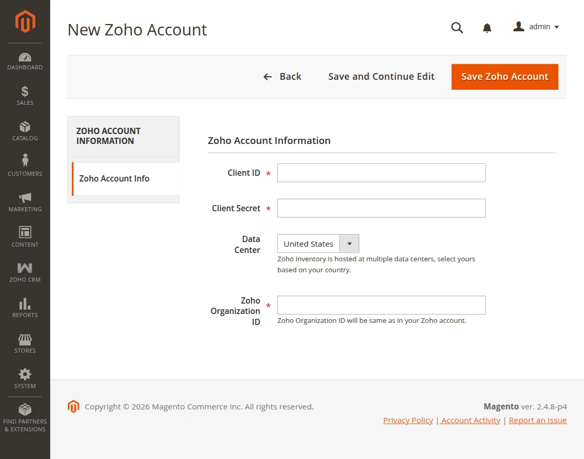
Task: Click Save Zoho Account button
Action: coord(505,77)
